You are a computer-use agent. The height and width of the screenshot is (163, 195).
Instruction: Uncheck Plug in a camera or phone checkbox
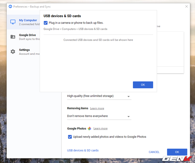click(45, 23)
